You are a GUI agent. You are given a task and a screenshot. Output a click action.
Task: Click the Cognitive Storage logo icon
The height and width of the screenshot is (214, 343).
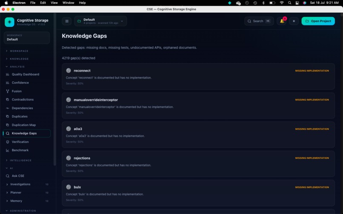point(9,22)
